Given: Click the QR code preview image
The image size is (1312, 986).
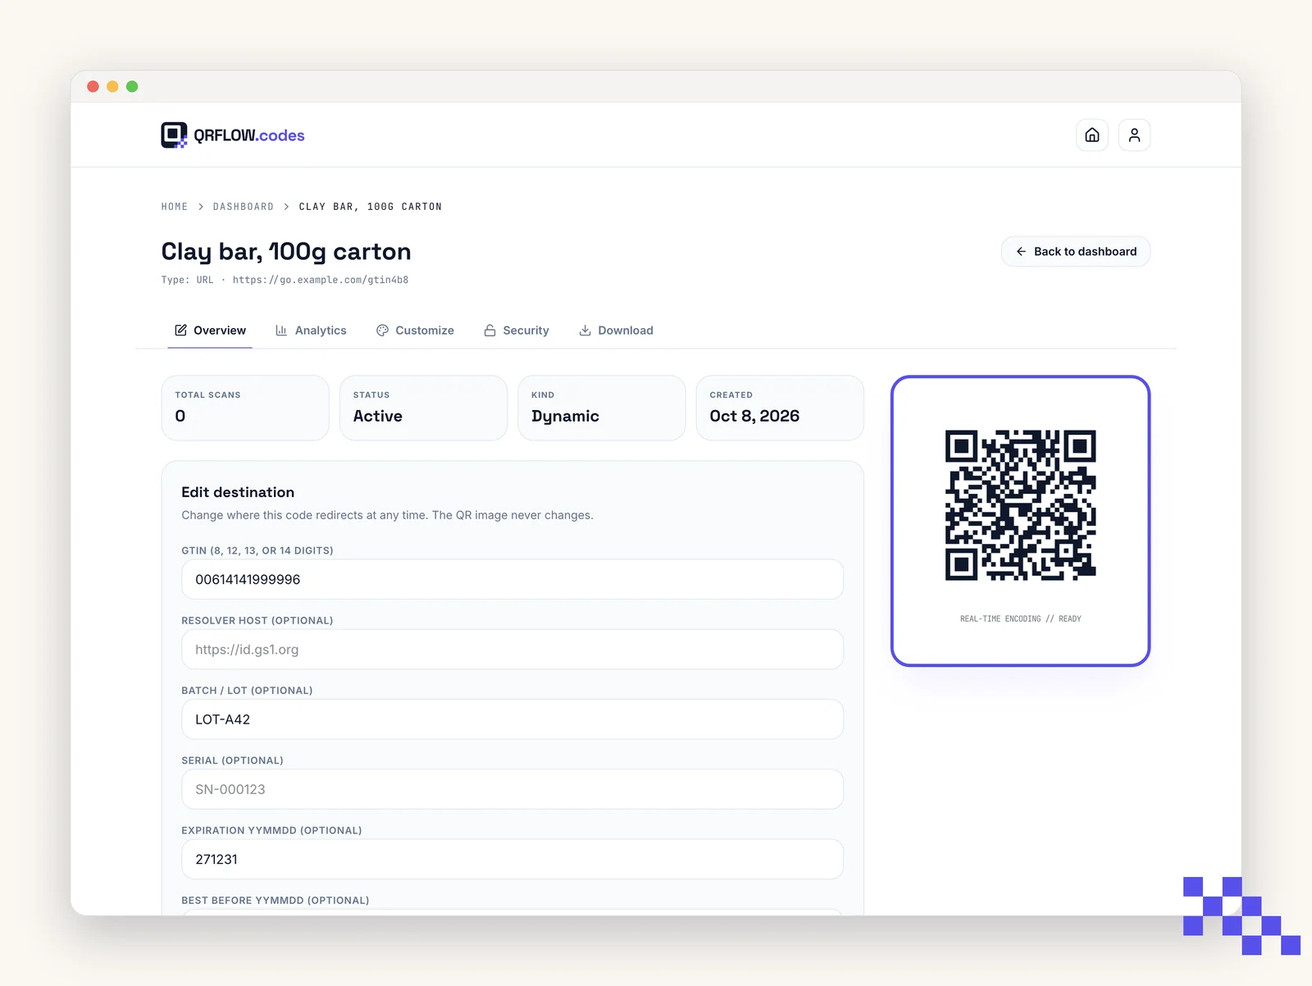Looking at the screenshot, I should tap(1021, 505).
